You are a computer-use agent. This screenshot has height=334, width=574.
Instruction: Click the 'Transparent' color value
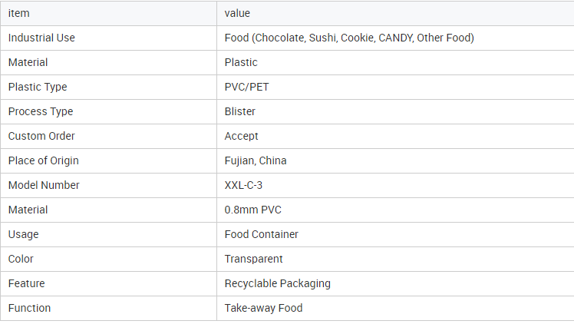(x=254, y=259)
